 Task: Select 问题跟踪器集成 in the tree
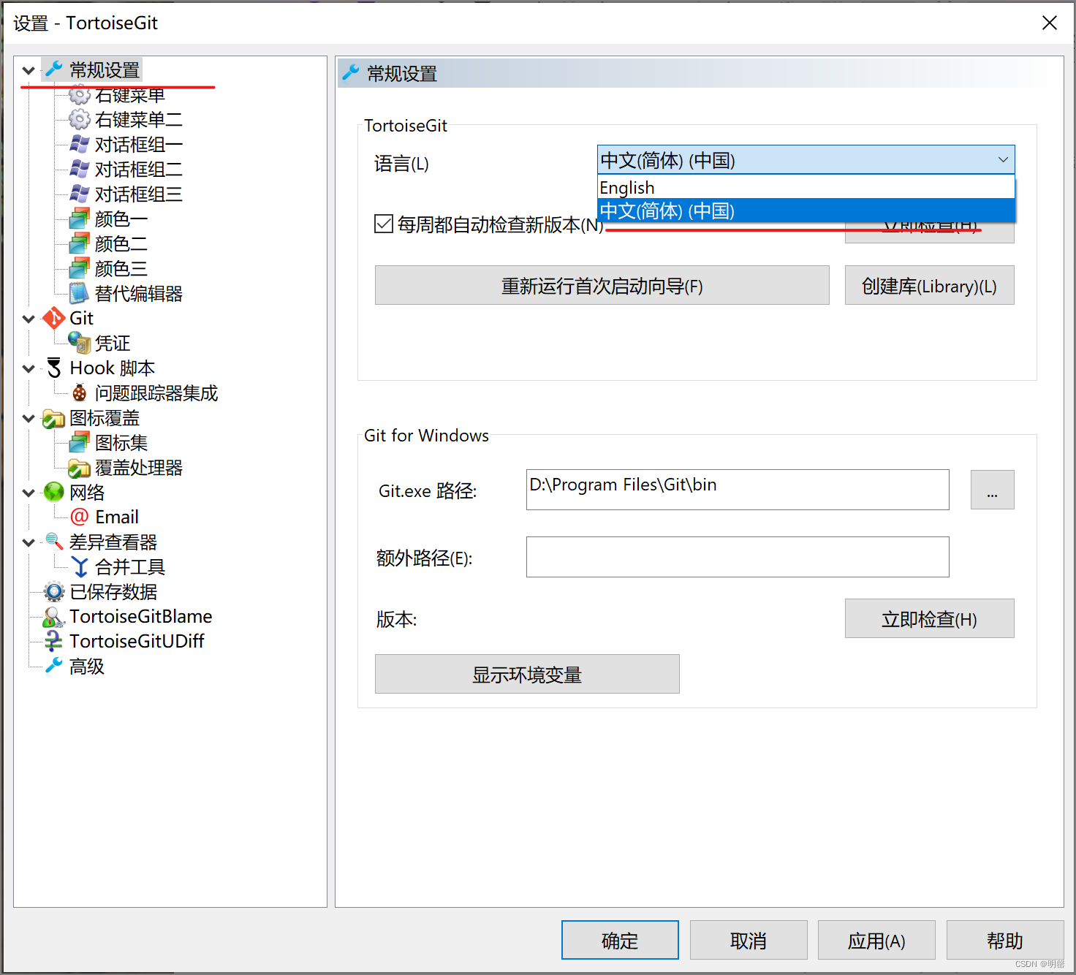tap(156, 393)
